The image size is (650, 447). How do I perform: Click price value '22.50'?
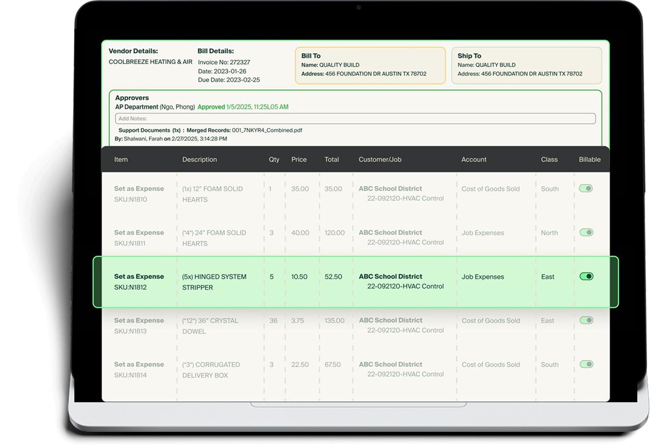click(300, 365)
